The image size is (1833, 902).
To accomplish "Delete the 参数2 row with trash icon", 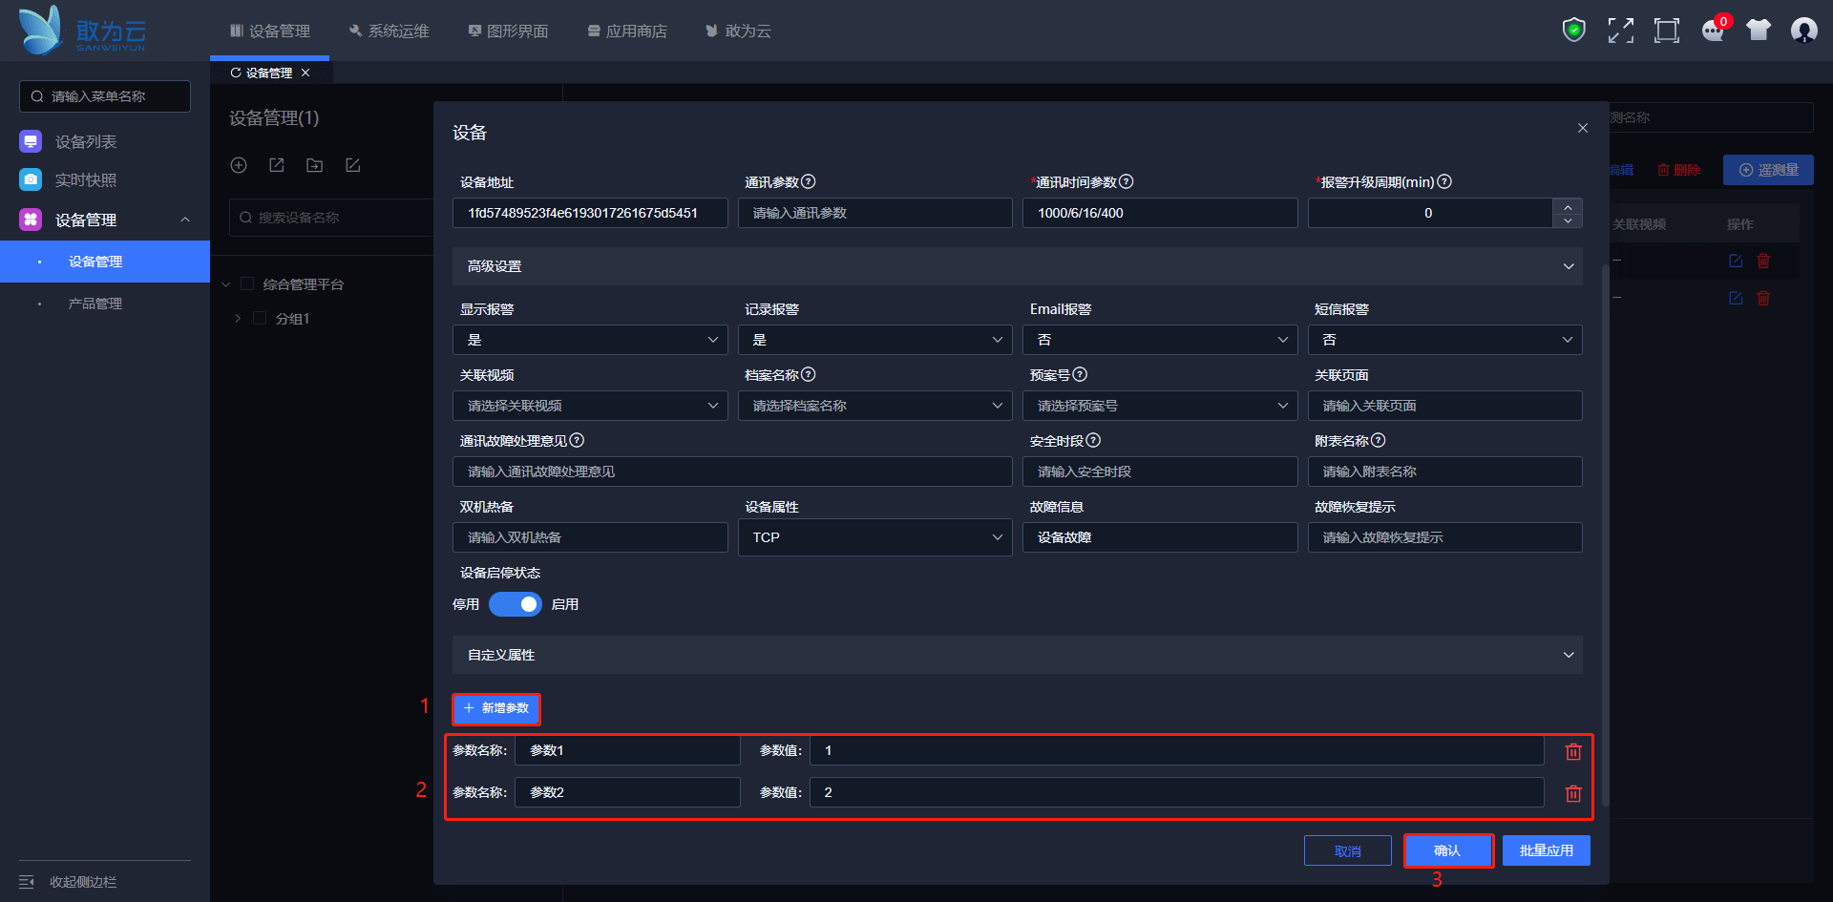I will [x=1573, y=793].
